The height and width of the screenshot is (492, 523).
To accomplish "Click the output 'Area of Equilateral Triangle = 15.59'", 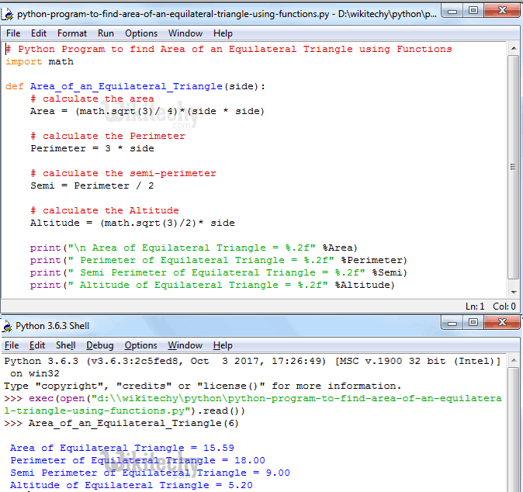I will pyautogui.click(x=122, y=448).
